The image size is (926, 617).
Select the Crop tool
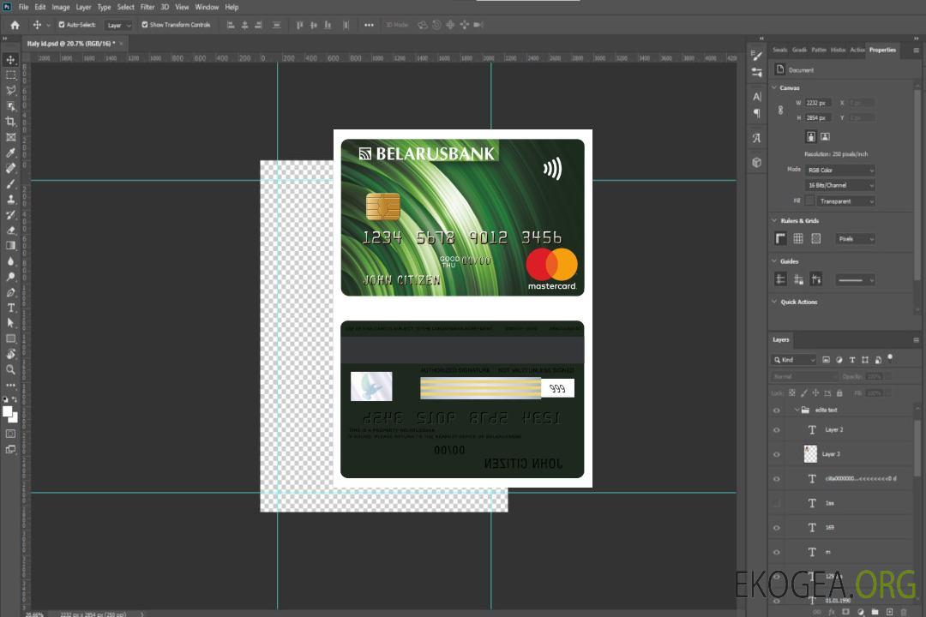pos(10,122)
